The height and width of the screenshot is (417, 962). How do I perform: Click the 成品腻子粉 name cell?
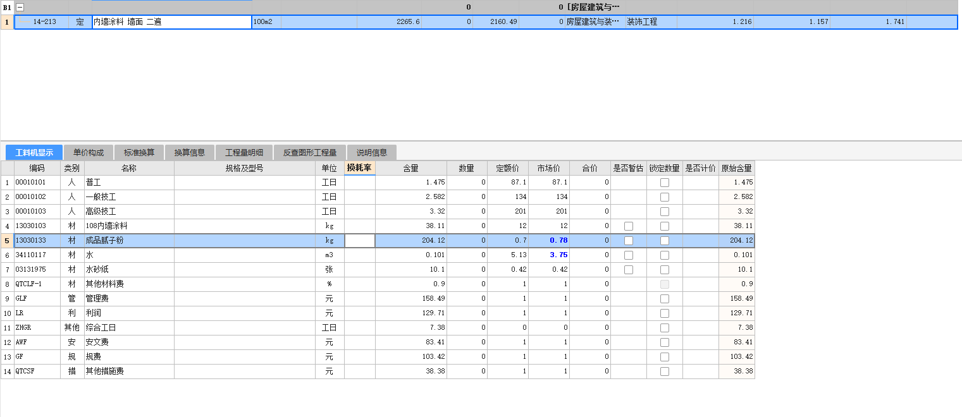(129, 241)
